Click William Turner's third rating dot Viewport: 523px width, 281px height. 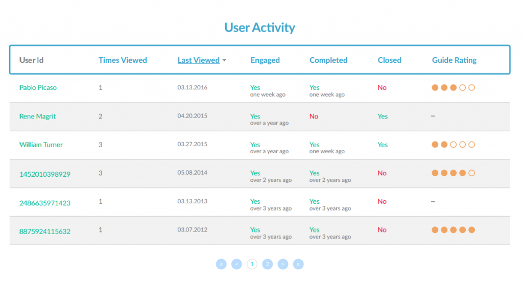click(x=454, y=145)
